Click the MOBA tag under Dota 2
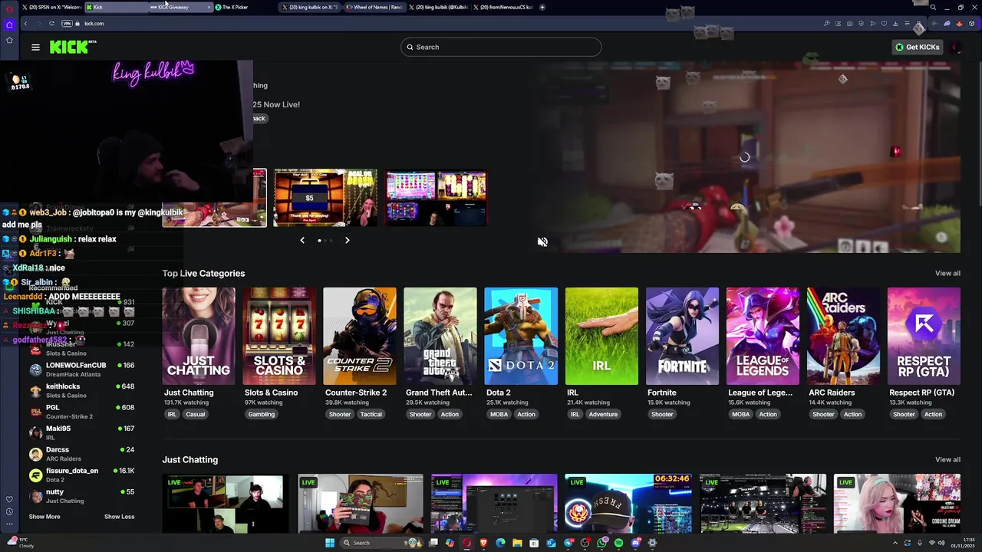 pyautogui.click(x=499, y=414)
